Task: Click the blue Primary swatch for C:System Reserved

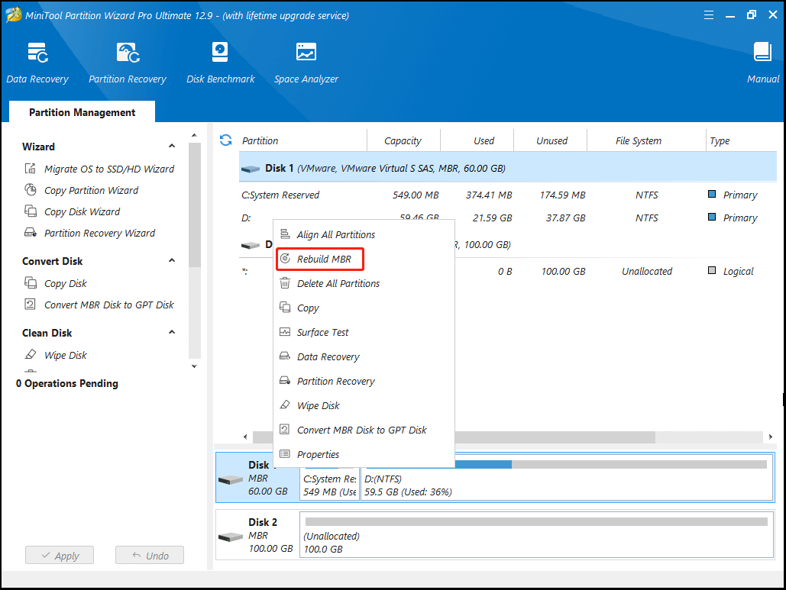Action: point(711,194)
